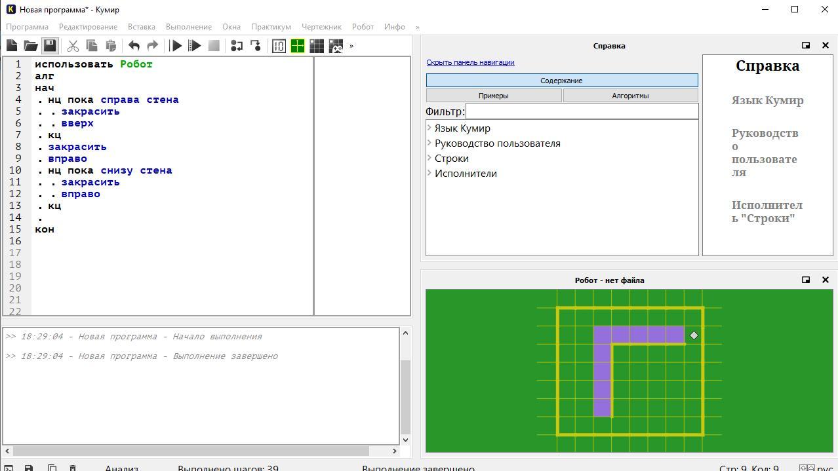838x471 pixels.
Task: Open the Robot remote control icon
Action: coord(336,46)
